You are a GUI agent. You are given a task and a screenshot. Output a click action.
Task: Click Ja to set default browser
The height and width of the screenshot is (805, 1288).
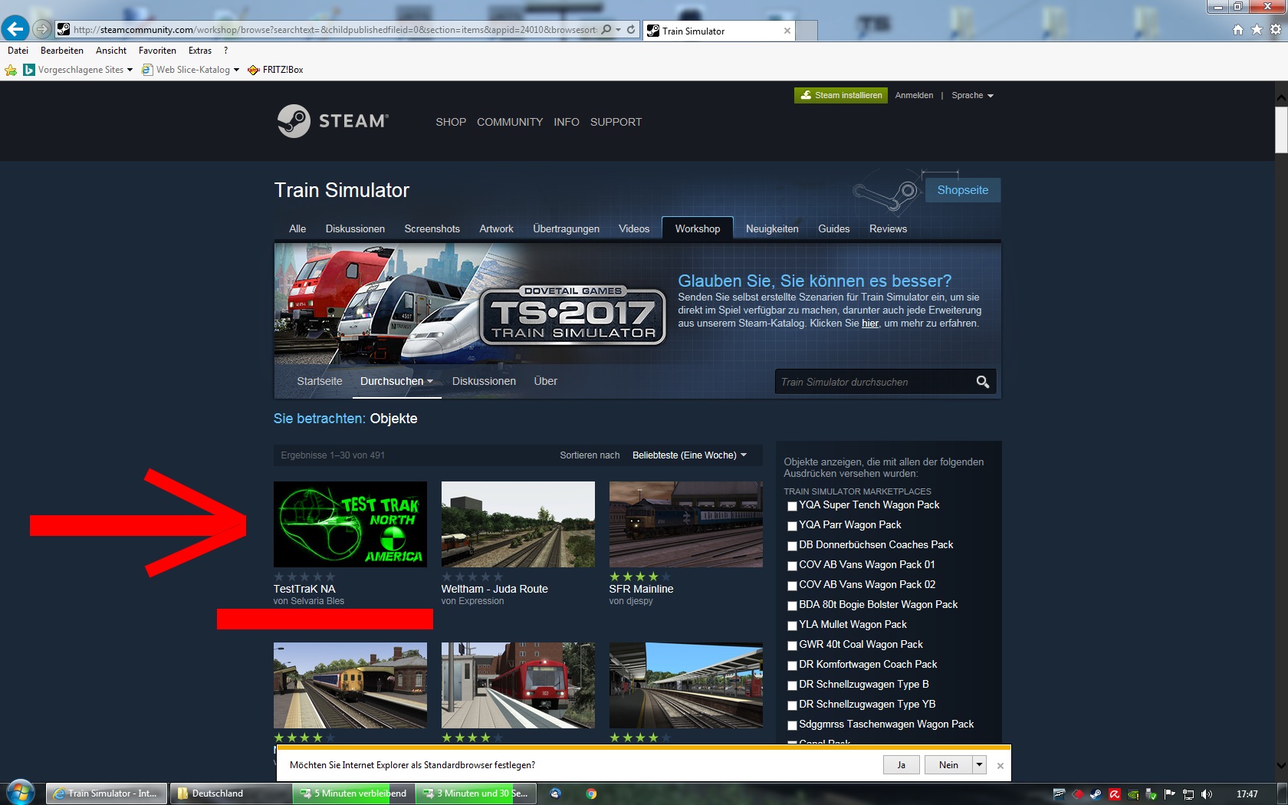(x=902, y=764)
